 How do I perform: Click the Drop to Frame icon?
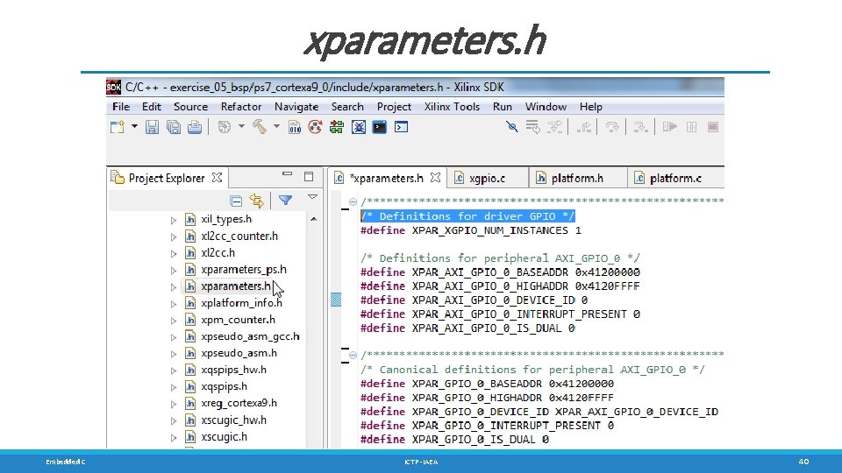point(640,127)
